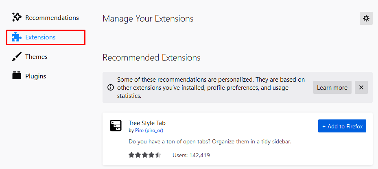378x169 pixels.
Task: Click the Tree Style Tab extension icon
Action: coord(116,126)
